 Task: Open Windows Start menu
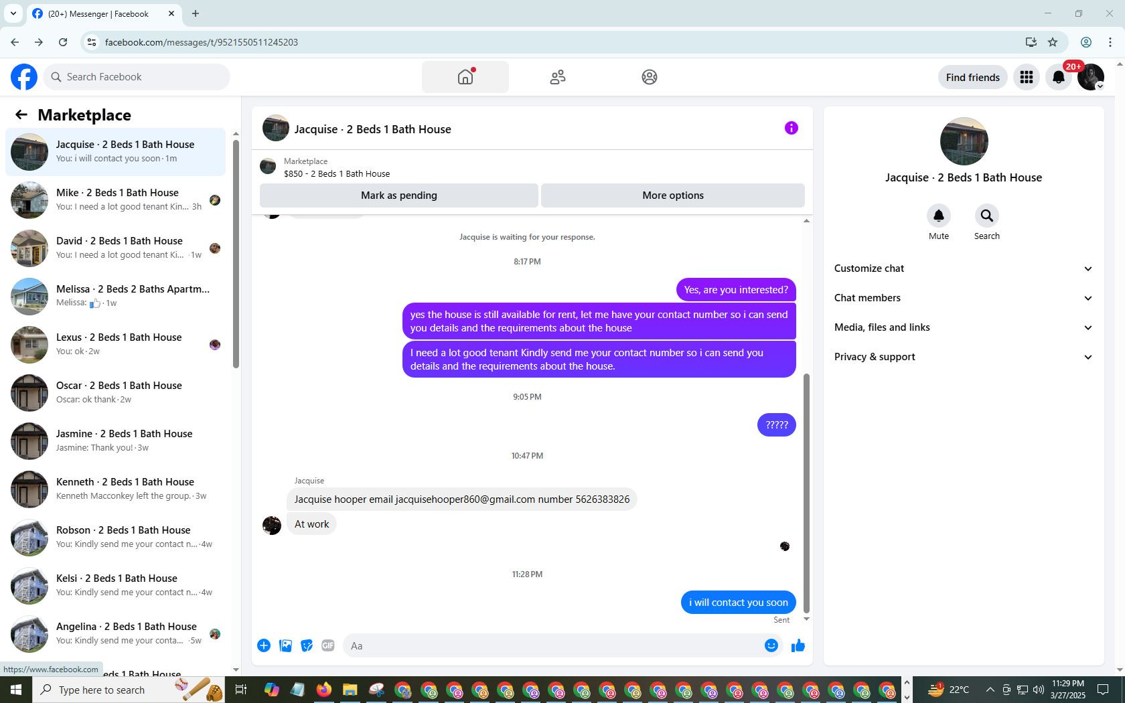click(x=16, y=690)
